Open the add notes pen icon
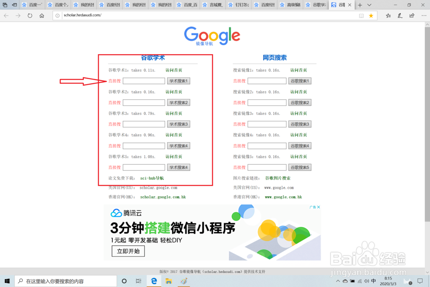Image resolution: width=430 pixels, height=287 pixels. (x=400, y=15)
